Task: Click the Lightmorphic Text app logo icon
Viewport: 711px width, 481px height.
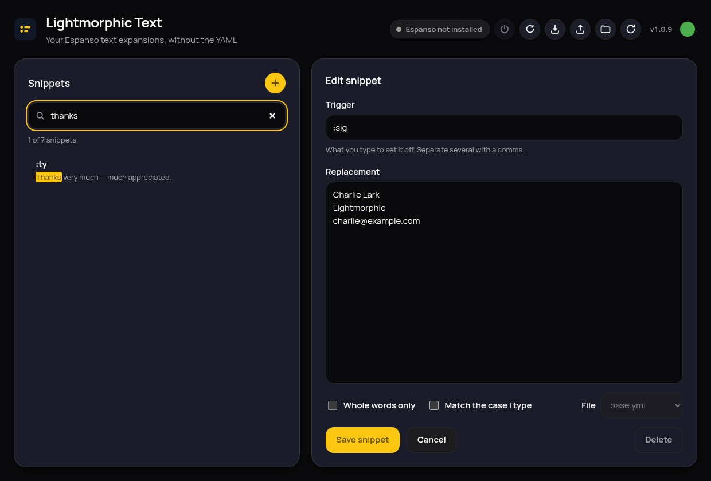Action: 25,29
